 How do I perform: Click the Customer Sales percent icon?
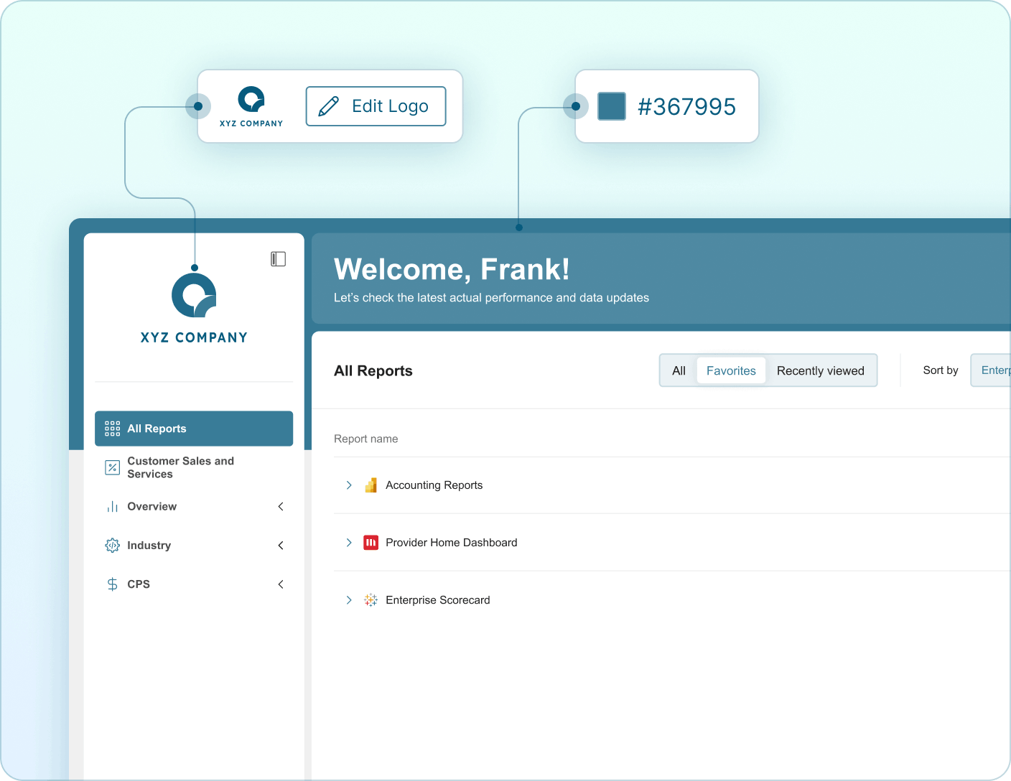pyautogui.click(x=112, y=467)
